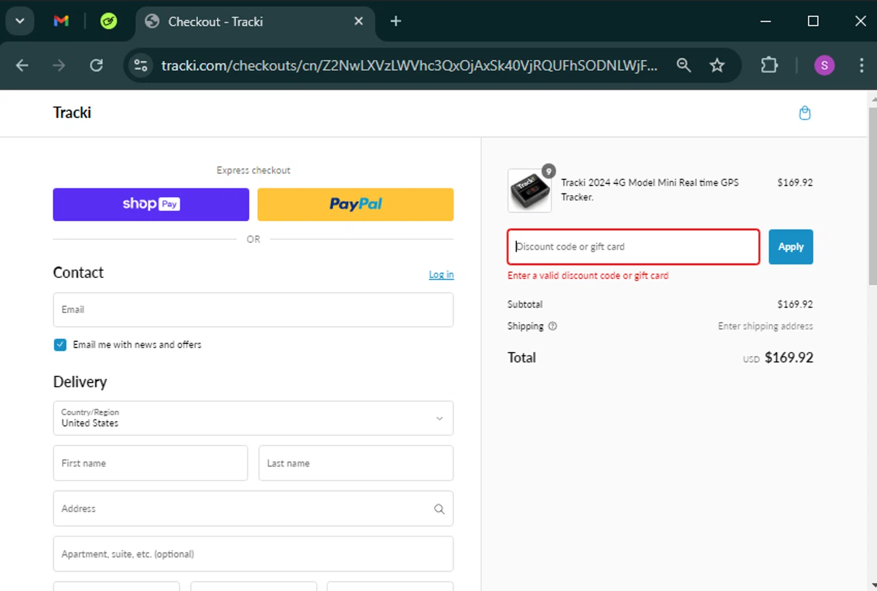Click the zoom magnifier icon in address bar
Screen dimensions: 877x591
[x=683, y=65]
